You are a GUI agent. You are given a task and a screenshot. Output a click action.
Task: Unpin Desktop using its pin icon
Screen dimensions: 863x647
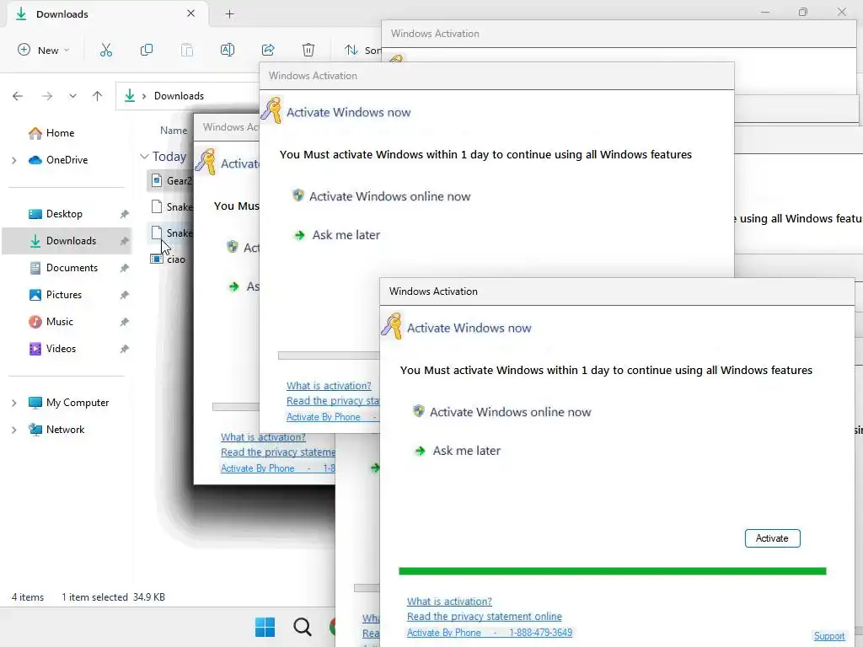tap(125, 214)
